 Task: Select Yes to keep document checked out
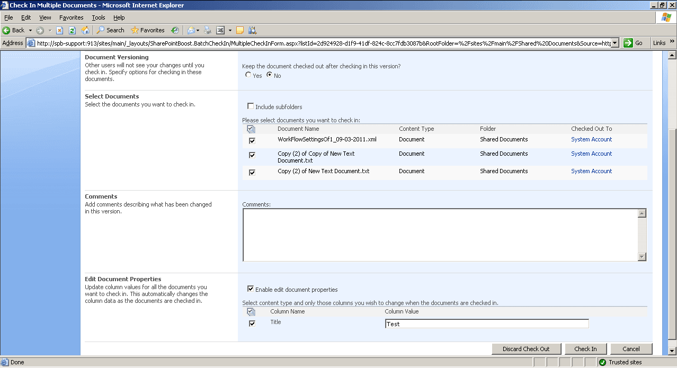(248, 75)
